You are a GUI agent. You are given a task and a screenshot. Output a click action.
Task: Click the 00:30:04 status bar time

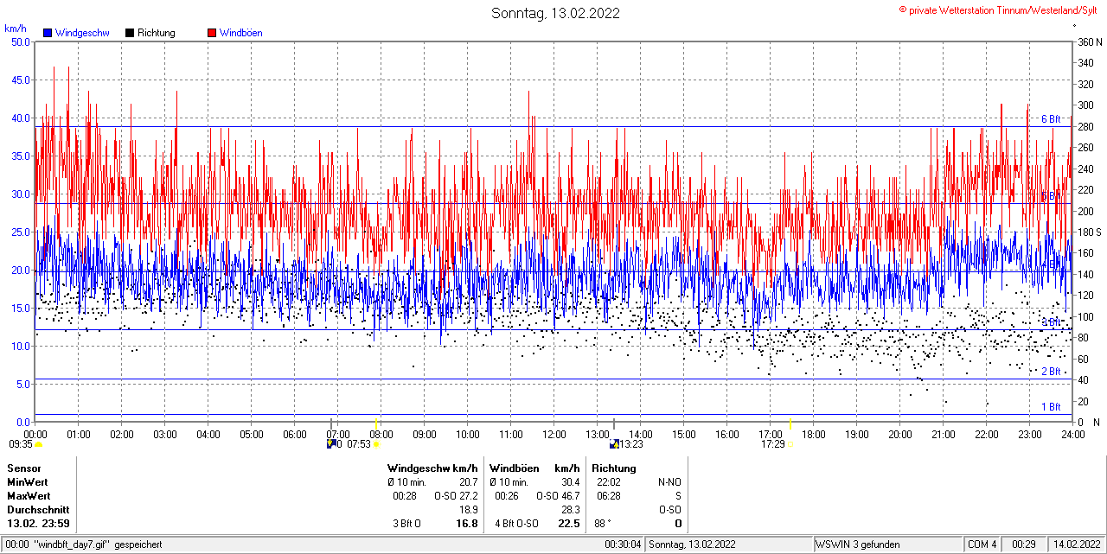coord(623,544)
